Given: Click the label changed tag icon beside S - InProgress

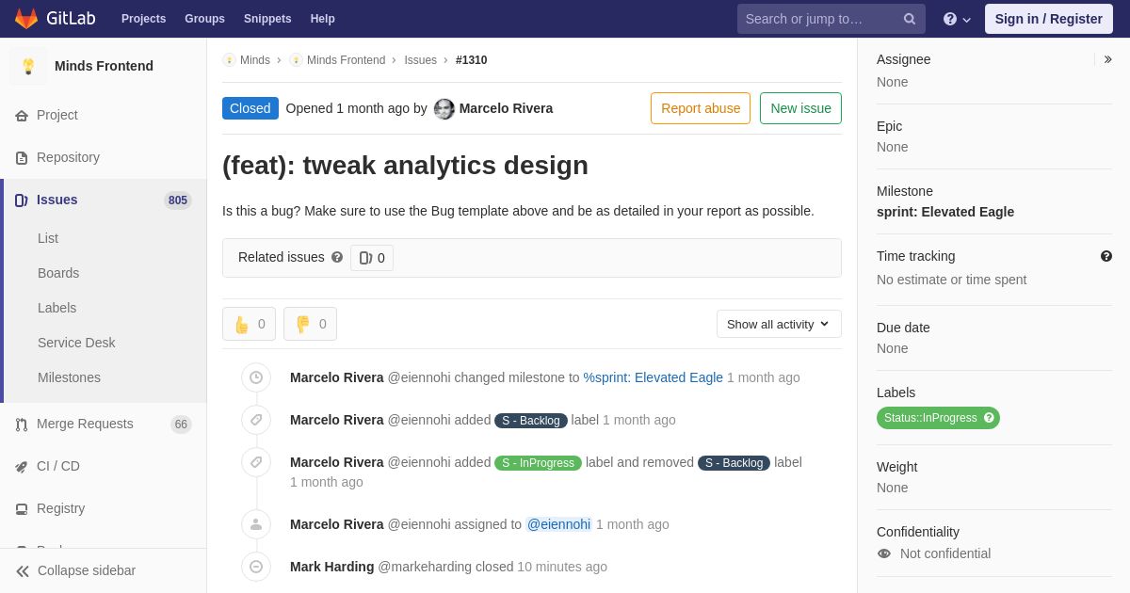Looking at the screenshot, I should point(256,462).
